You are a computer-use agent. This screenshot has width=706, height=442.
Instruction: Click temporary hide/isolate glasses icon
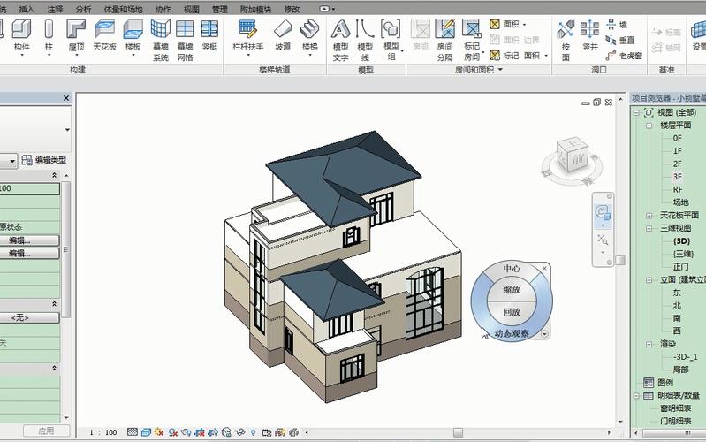click(239, 432)
